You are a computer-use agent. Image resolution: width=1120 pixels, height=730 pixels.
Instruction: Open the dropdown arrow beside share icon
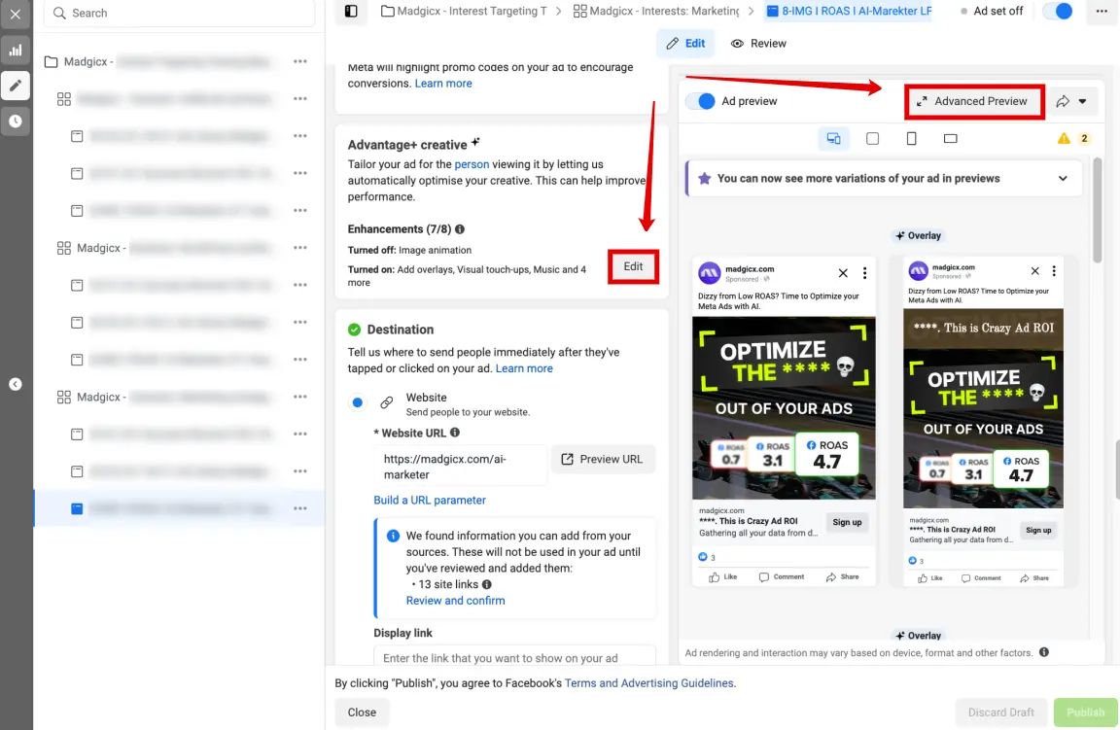1083,101
